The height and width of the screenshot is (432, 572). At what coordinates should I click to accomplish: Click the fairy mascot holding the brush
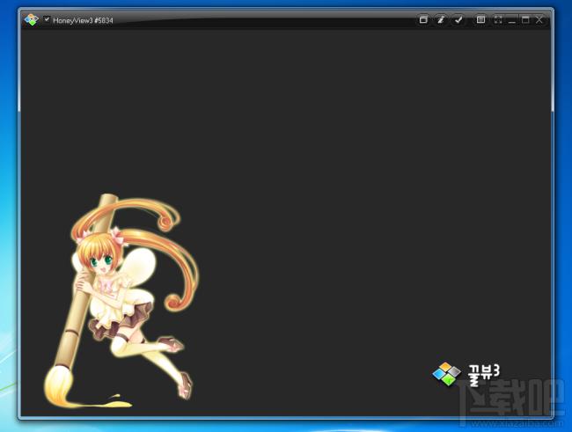pos(122,301)
